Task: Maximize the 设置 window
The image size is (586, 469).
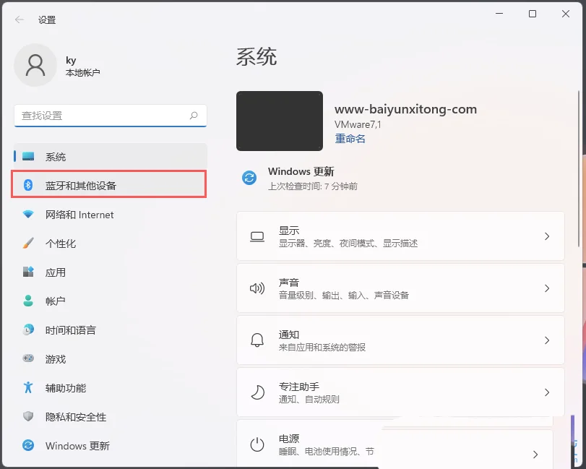Action: [x=533, y=14]
